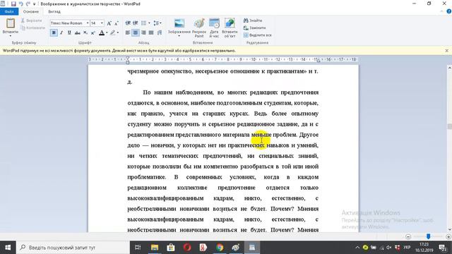Screen dimensions: 452x254
Task: Click the zoom slider handle
Action: 429,236
